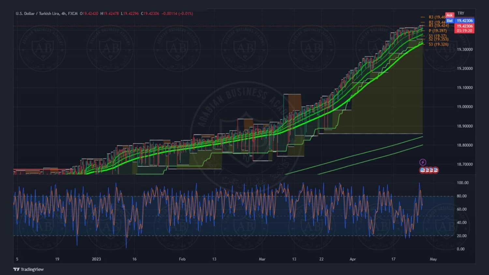Click the May label on time axis
The width and height of the screenshot is (489, 275).
[x=433, y=259]
